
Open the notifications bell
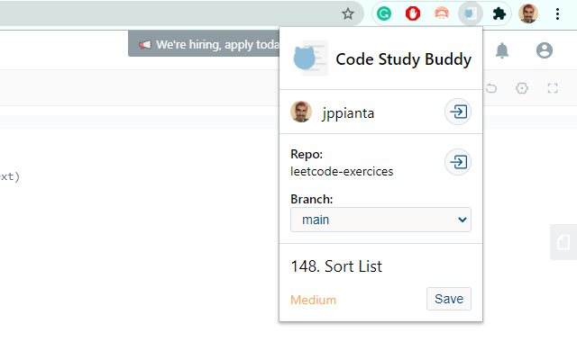pos(502,51)
